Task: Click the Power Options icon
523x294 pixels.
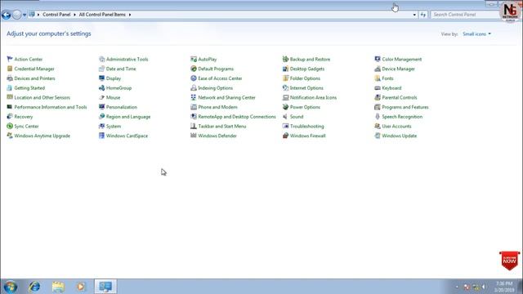Action: click(x=285, y=107)
